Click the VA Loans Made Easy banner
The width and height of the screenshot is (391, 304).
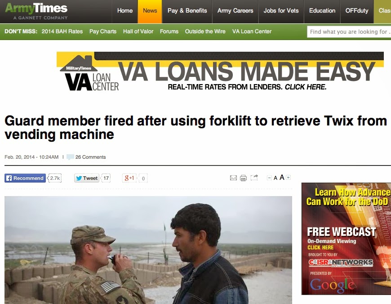pos(220,72)
